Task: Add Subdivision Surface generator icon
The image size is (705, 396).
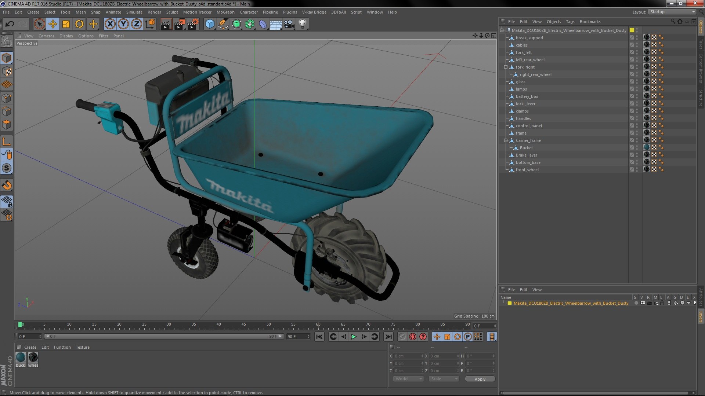Action: (236, 24)
